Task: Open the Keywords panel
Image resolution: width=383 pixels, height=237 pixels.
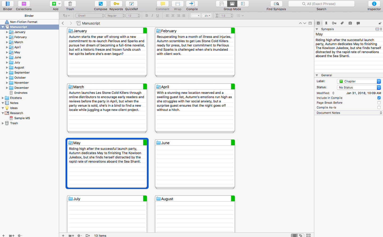Action: point(116,4)
